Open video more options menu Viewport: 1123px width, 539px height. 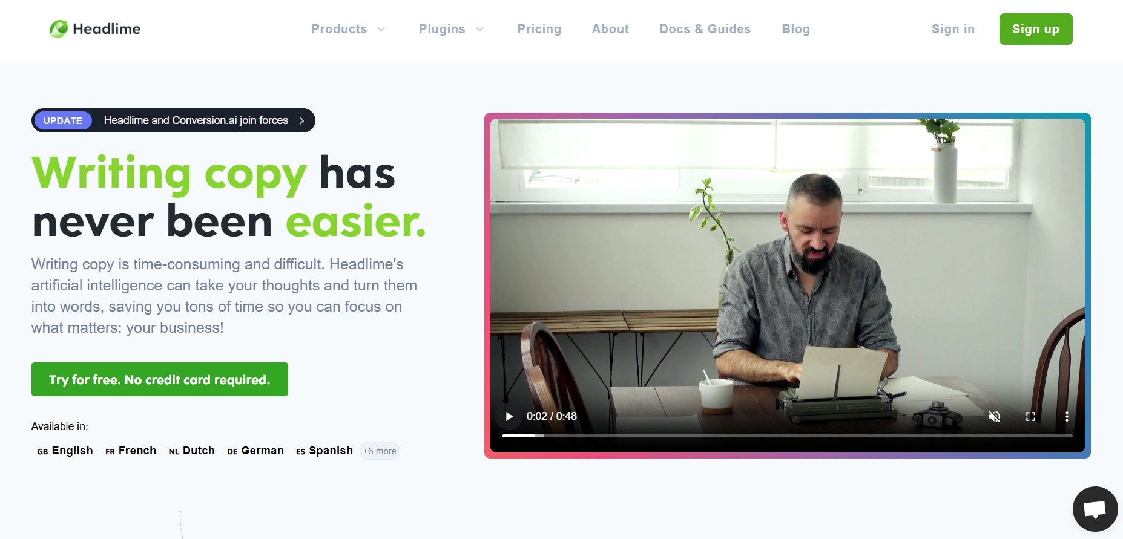pos(1067,416)
